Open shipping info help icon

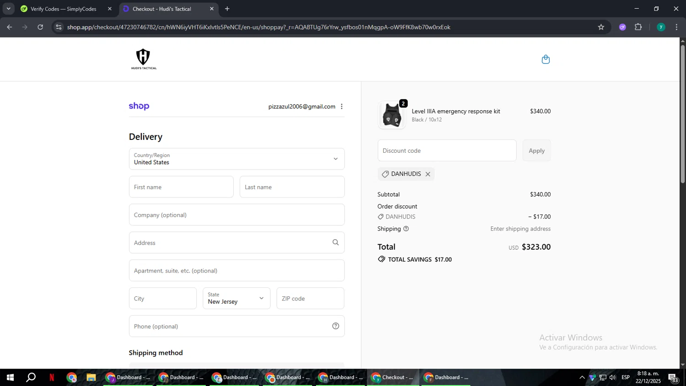[x=406, y=229]
